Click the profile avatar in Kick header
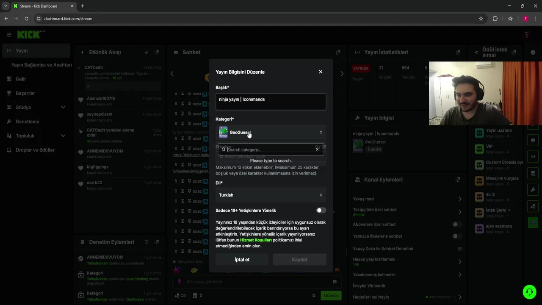 coord(527,35)
